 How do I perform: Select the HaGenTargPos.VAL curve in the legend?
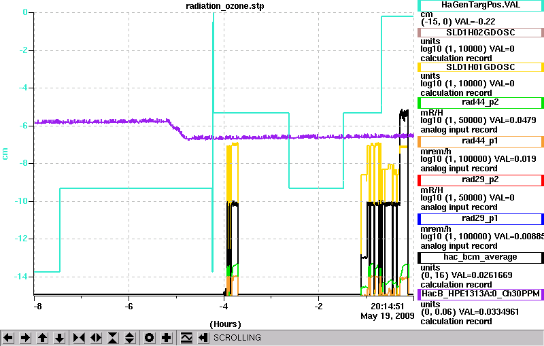481,5
